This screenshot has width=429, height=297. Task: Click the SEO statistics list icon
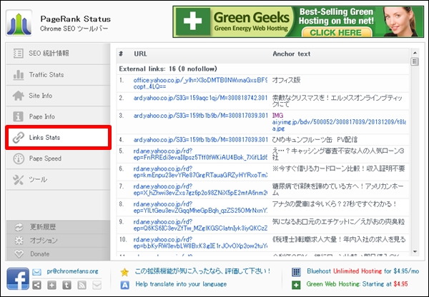[x=19, y=54]
